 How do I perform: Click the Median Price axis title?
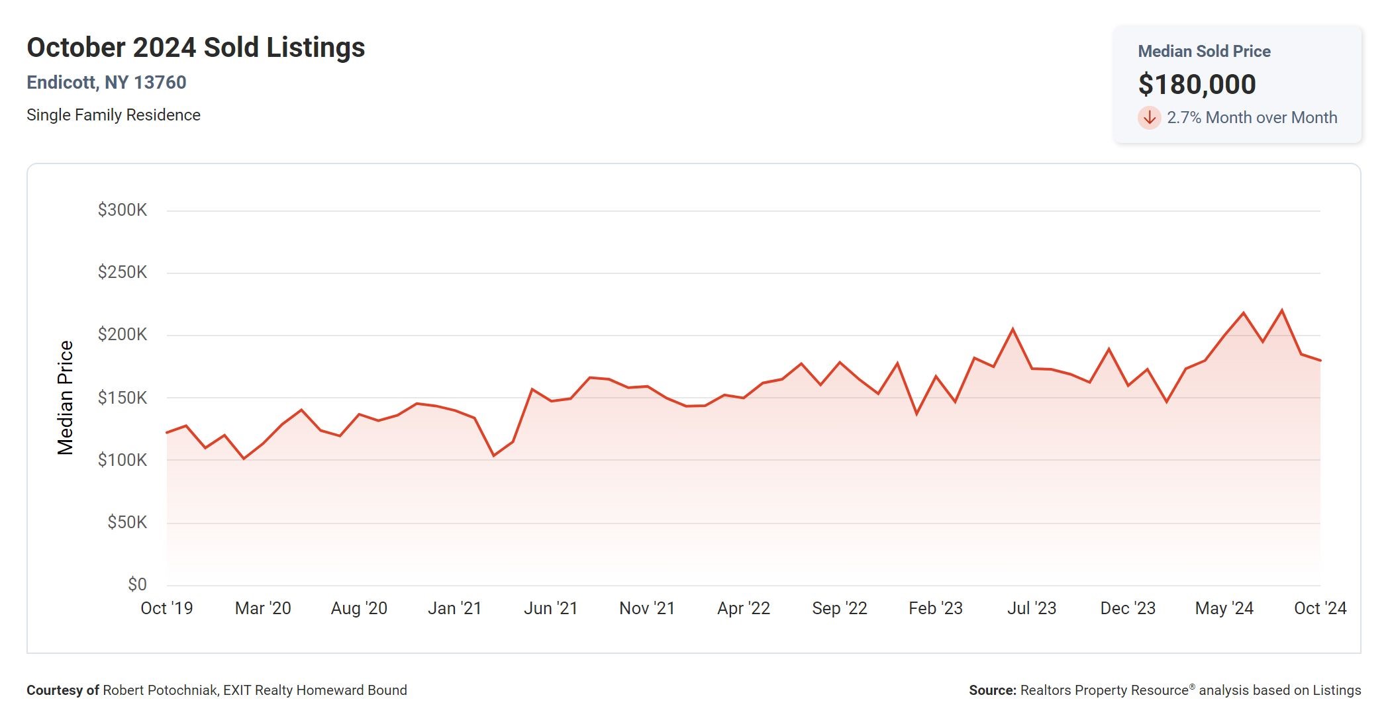(65, 398)
